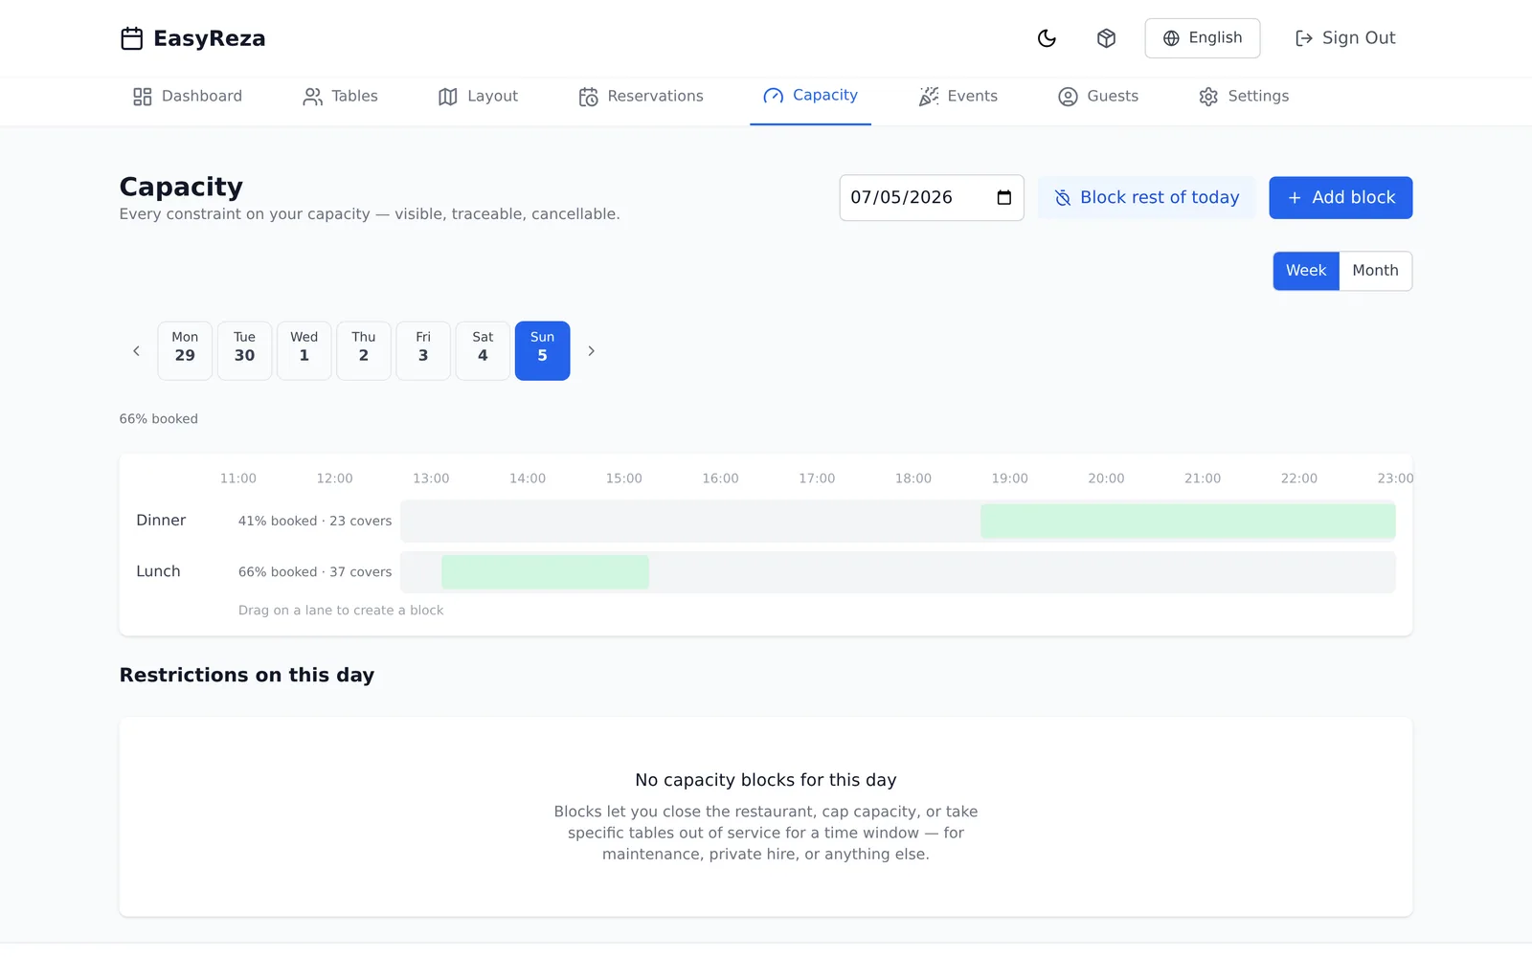Click the Add block button
Image resolution: width=1532 pixels, height=957 pixels.
pos(1340,198)
